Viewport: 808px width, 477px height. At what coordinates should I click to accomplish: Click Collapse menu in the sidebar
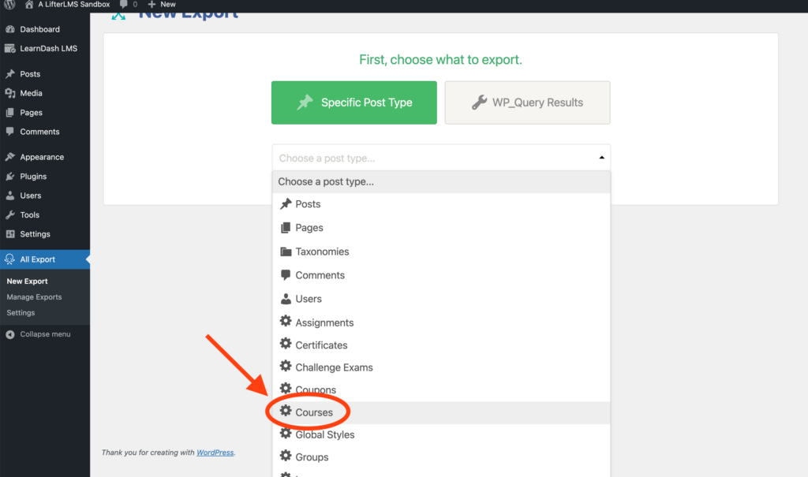coord(45,334)
